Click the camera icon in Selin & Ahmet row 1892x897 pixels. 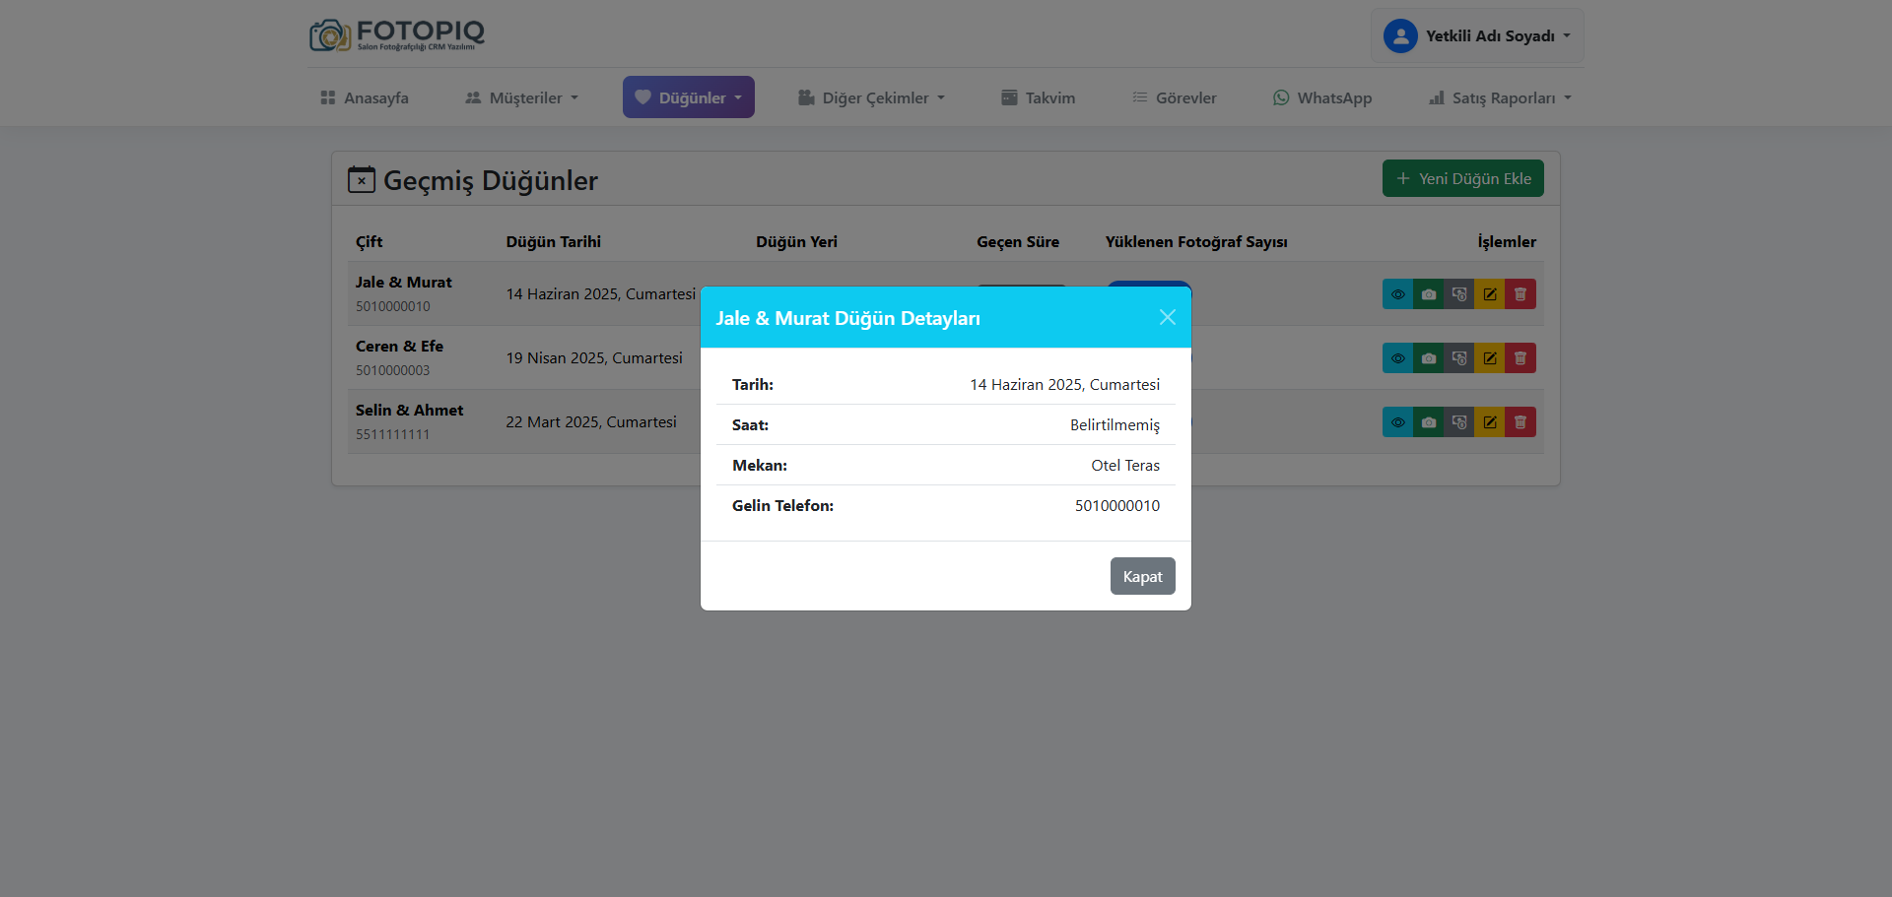(x=1428, y=422)
